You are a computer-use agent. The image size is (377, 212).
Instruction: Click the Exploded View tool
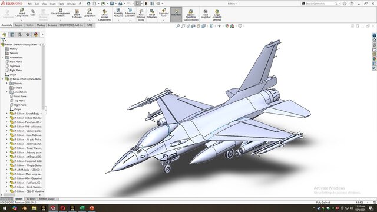[164, 13]
